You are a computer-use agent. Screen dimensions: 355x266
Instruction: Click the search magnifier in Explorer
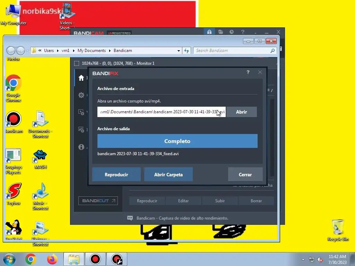tap(272, 51)
